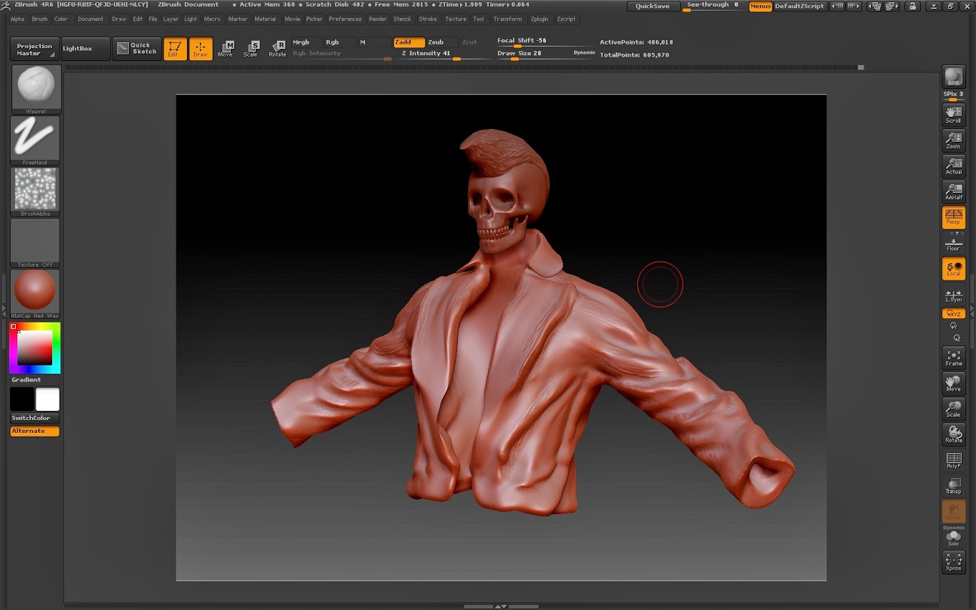Click right-shelf Scale view icon
Viewport: 976px width, 610px height.
953,409
